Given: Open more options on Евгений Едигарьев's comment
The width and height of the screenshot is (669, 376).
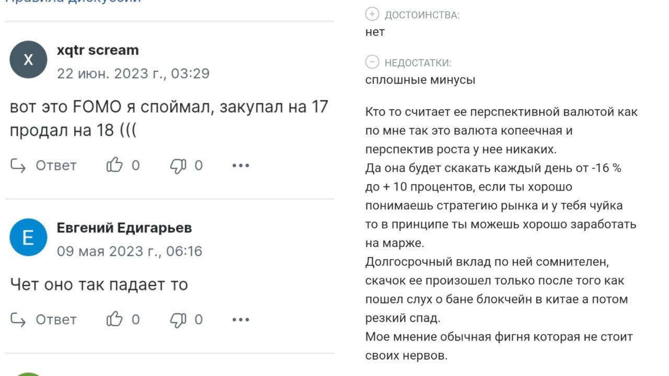Looking at the screenshot, I should 240,319.
